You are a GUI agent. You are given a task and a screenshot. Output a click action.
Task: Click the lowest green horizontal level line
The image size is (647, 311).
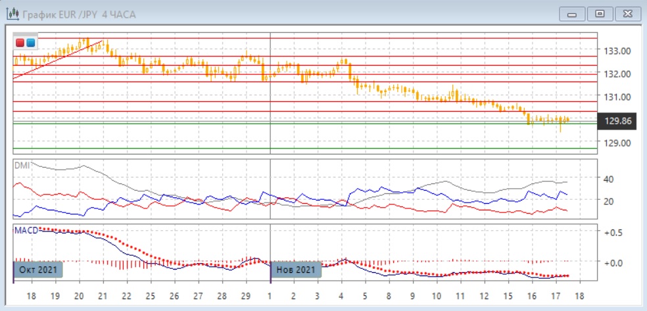click(302, 149)
